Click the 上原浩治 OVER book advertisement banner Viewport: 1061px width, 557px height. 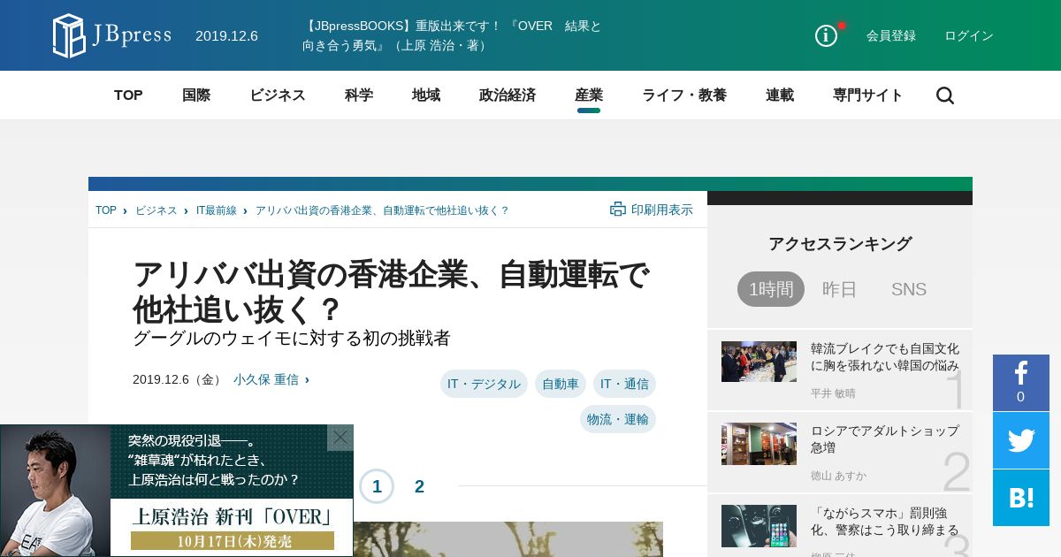(177, 491)
